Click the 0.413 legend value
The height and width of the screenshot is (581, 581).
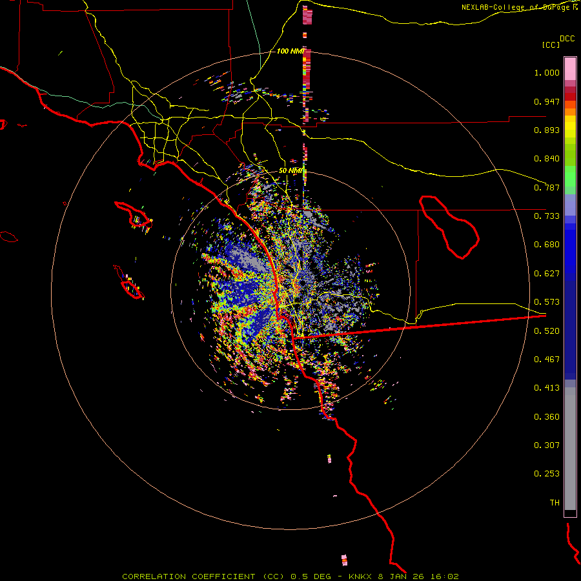click(x=547, y=388)
